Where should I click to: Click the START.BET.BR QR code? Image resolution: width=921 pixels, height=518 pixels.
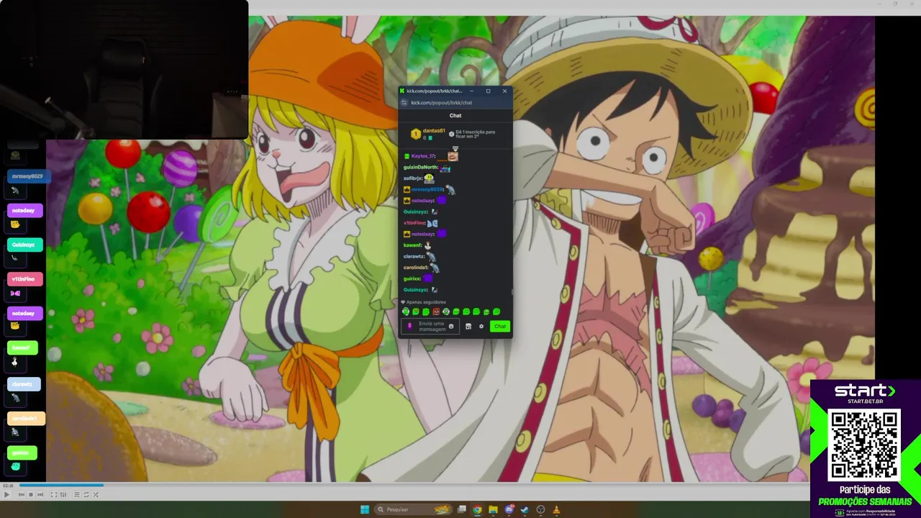(x=865, y=445)
